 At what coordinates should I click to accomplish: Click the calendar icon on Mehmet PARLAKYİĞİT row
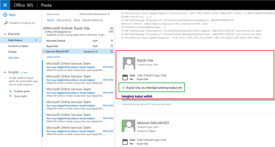click(112, 52)
